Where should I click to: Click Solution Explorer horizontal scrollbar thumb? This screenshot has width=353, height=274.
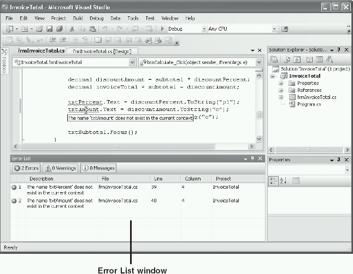point(309,150)
